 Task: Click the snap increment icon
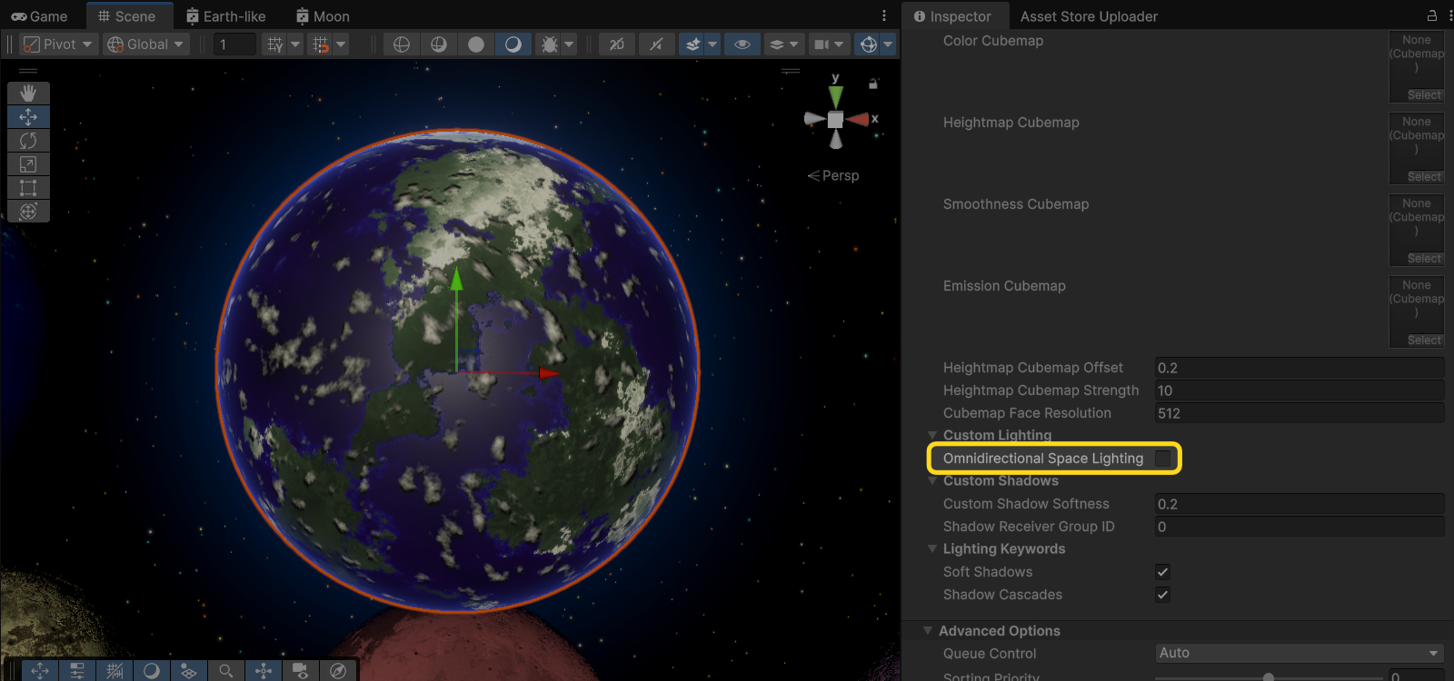pyautogui.click(x=320, y=44)
